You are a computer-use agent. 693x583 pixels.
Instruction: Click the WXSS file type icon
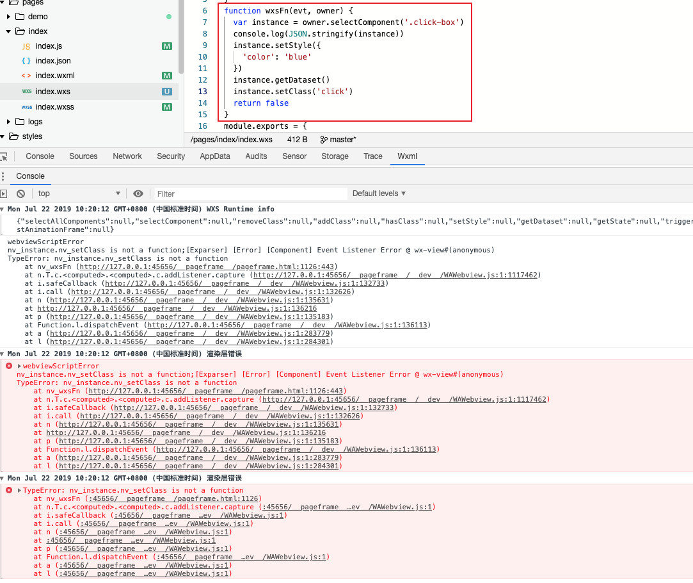26,107
